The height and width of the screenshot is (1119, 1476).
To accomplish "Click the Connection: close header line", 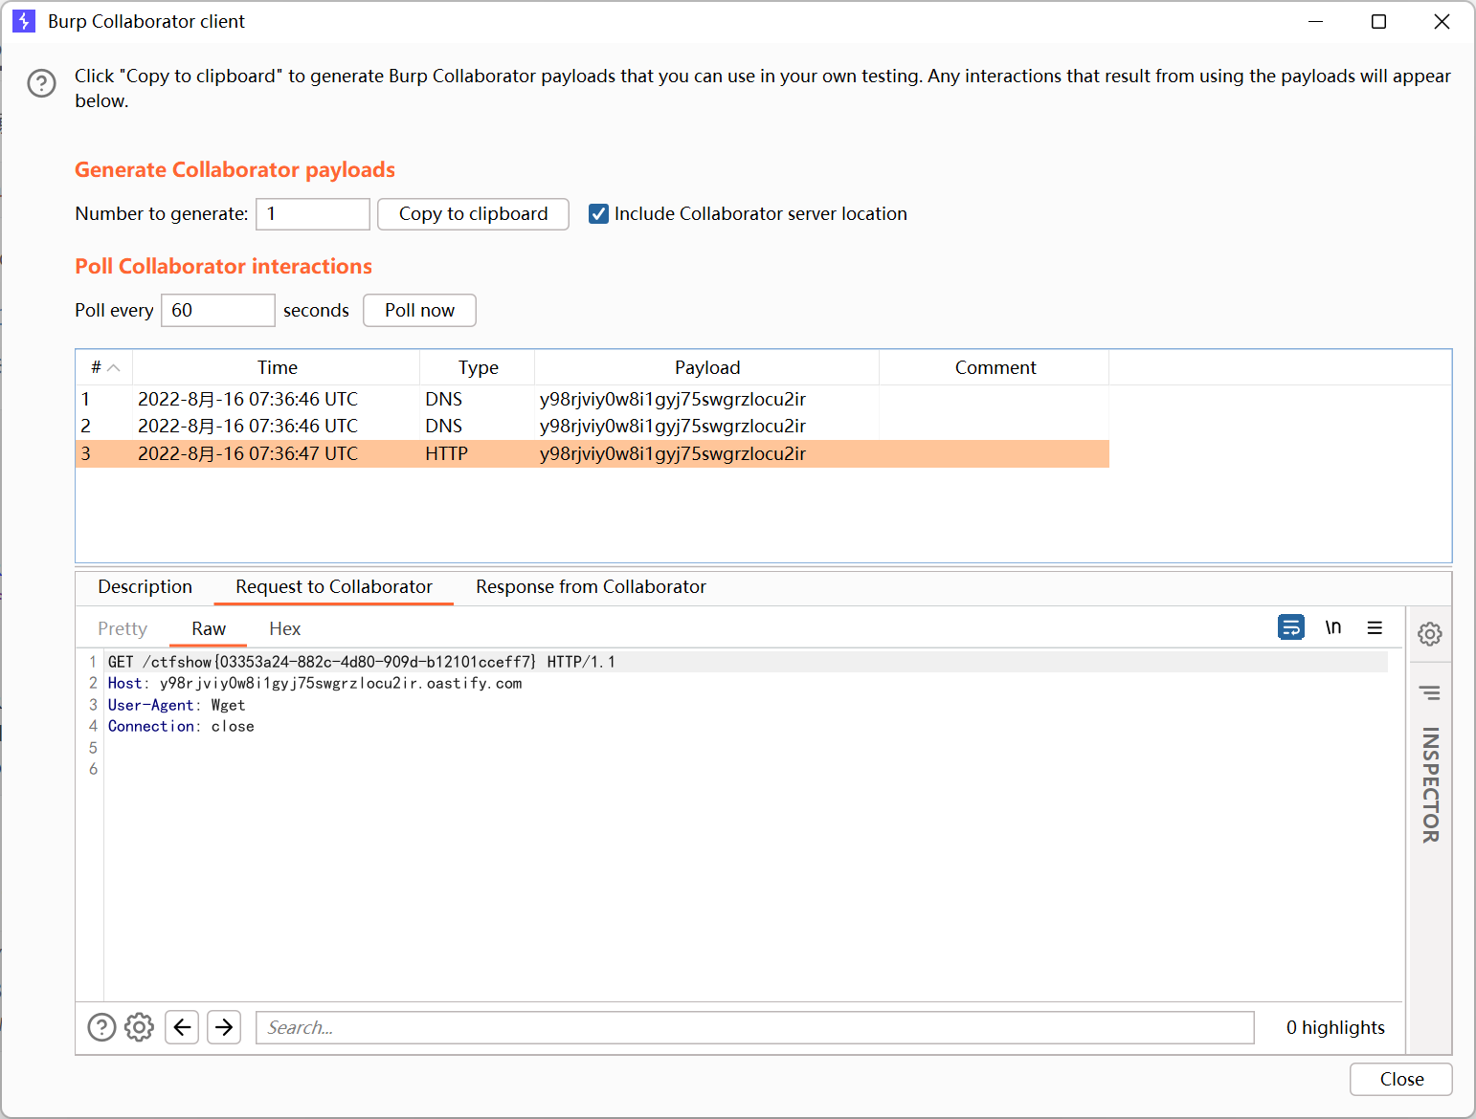I will 181,726.
